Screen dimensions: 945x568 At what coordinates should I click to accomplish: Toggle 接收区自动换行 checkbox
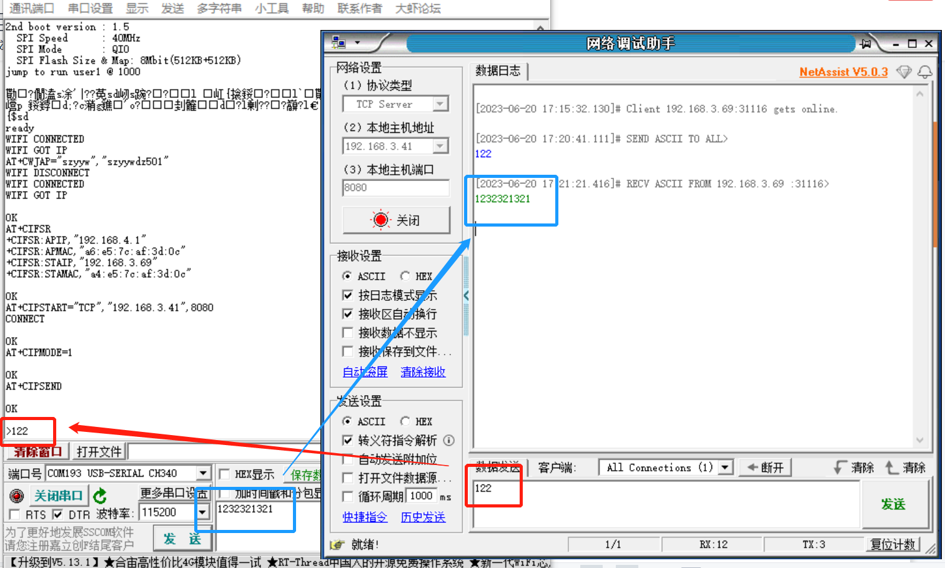[x=348, y=313]
